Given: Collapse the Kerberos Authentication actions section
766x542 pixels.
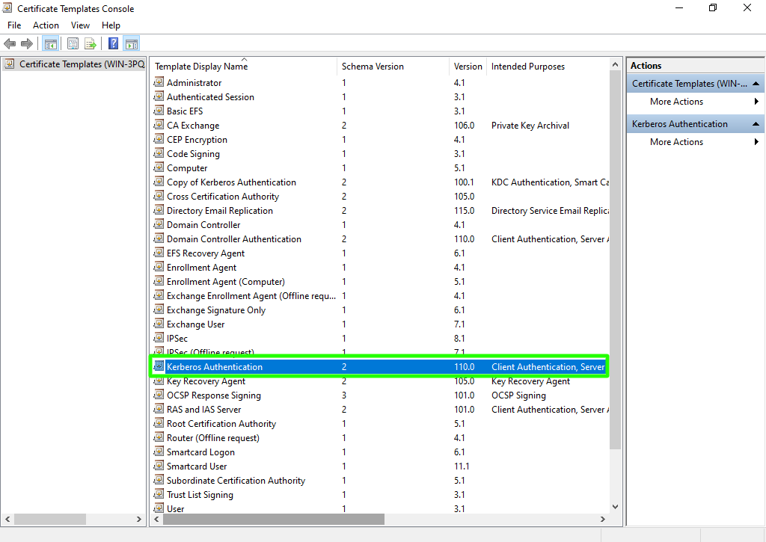Looking at the screenshot, I should tap(756, 124).
